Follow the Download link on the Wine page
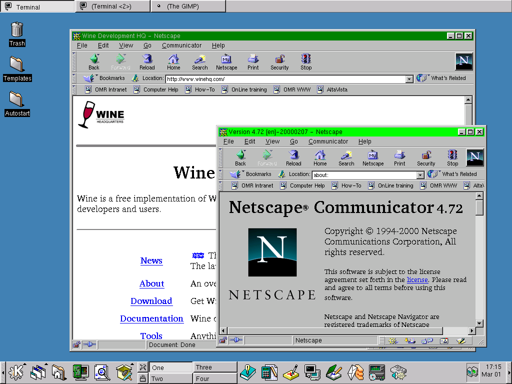Screen dimensions: 512x384 151,300
